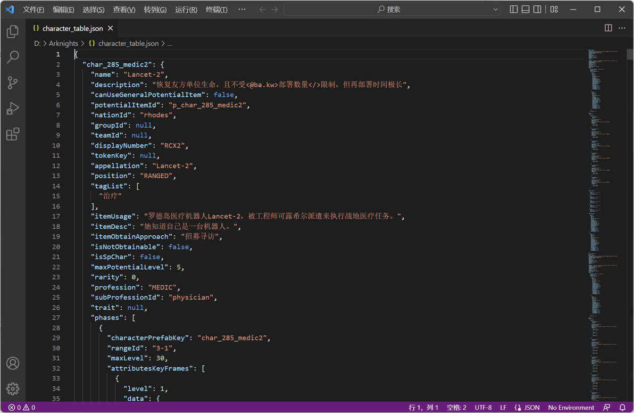Go forward with the right arrow
The width and height of the screenshot is (634, 413).
[x=274, y=9]
